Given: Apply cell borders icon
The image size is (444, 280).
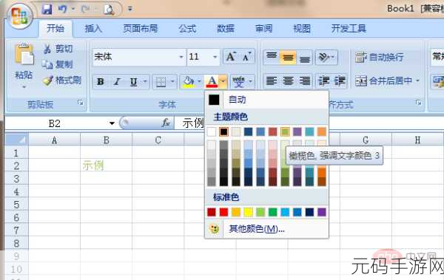Looking at the screenshot, I should tap(161, 82).
